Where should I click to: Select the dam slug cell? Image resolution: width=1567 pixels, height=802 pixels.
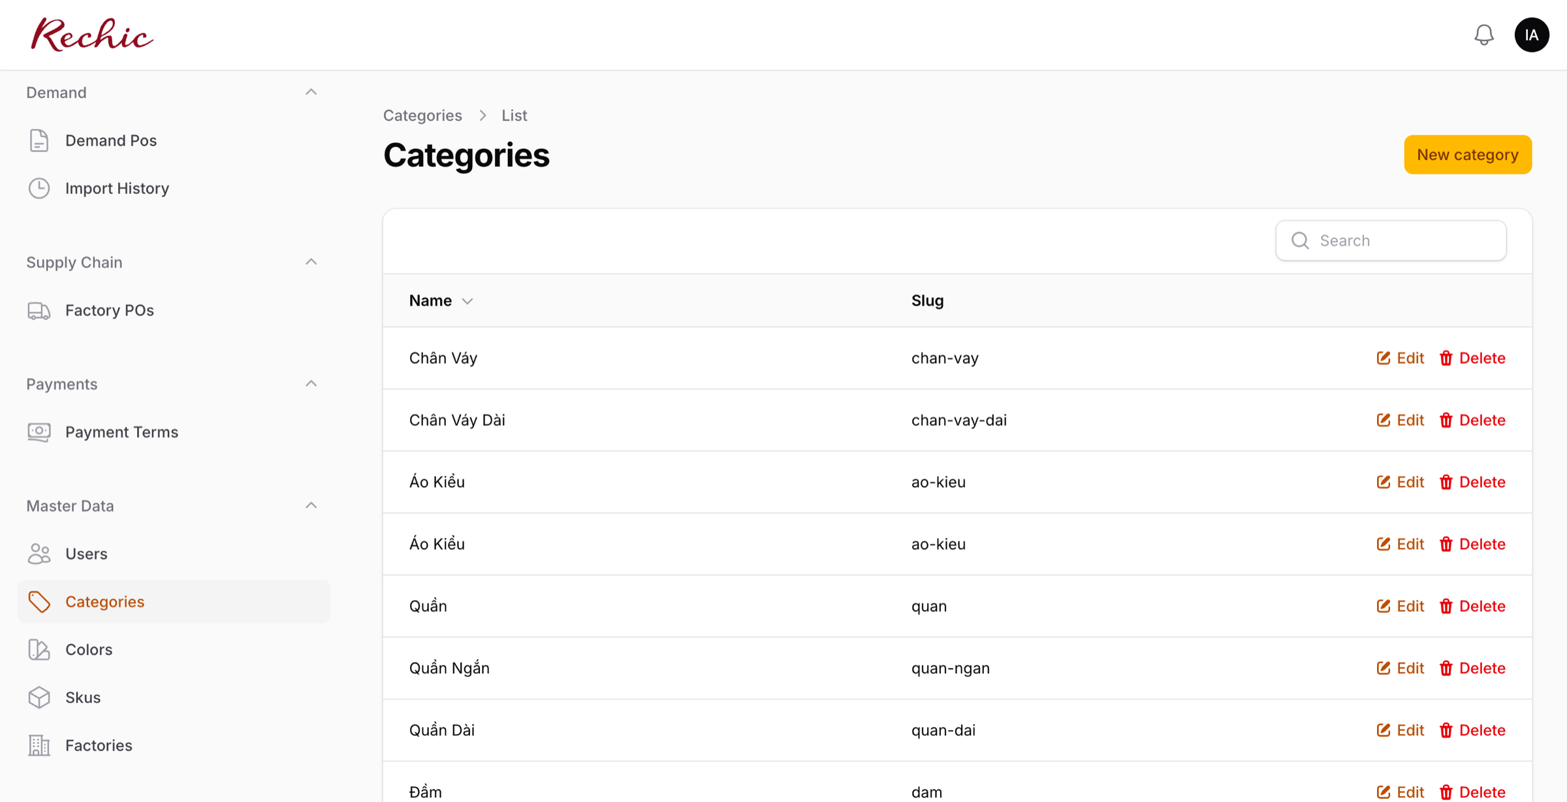[x=927, y=792]
